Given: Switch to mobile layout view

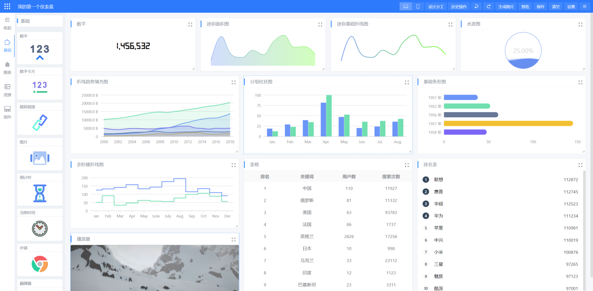Looking at the screenshot, I should [x=417, y=6].
